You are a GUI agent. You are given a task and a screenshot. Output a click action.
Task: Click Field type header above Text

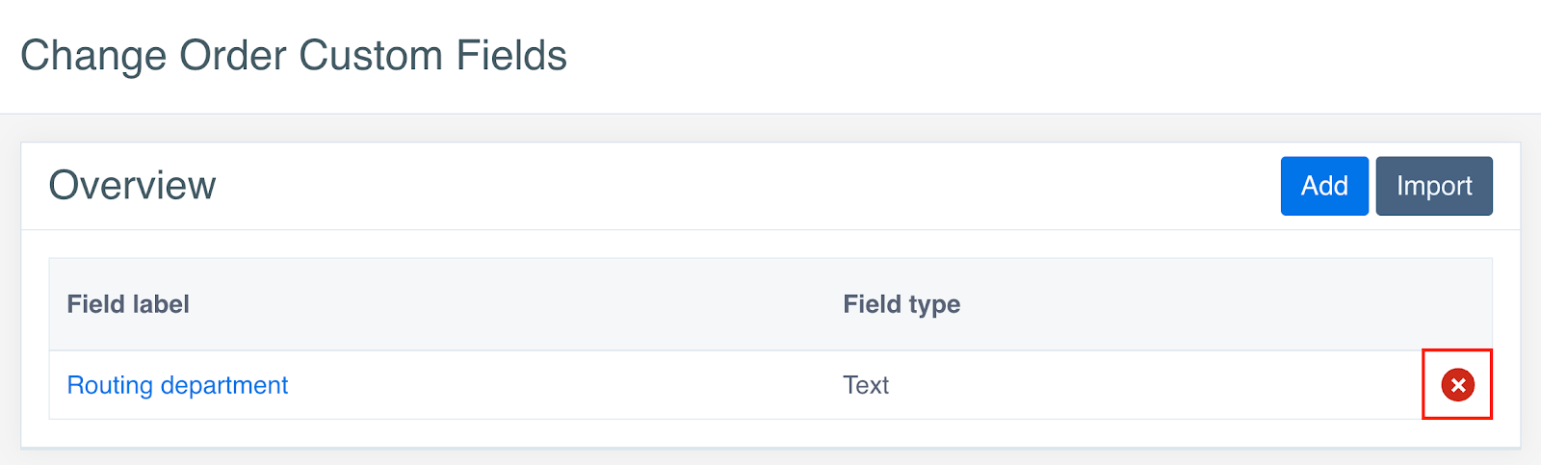click(x=901, y=304)
